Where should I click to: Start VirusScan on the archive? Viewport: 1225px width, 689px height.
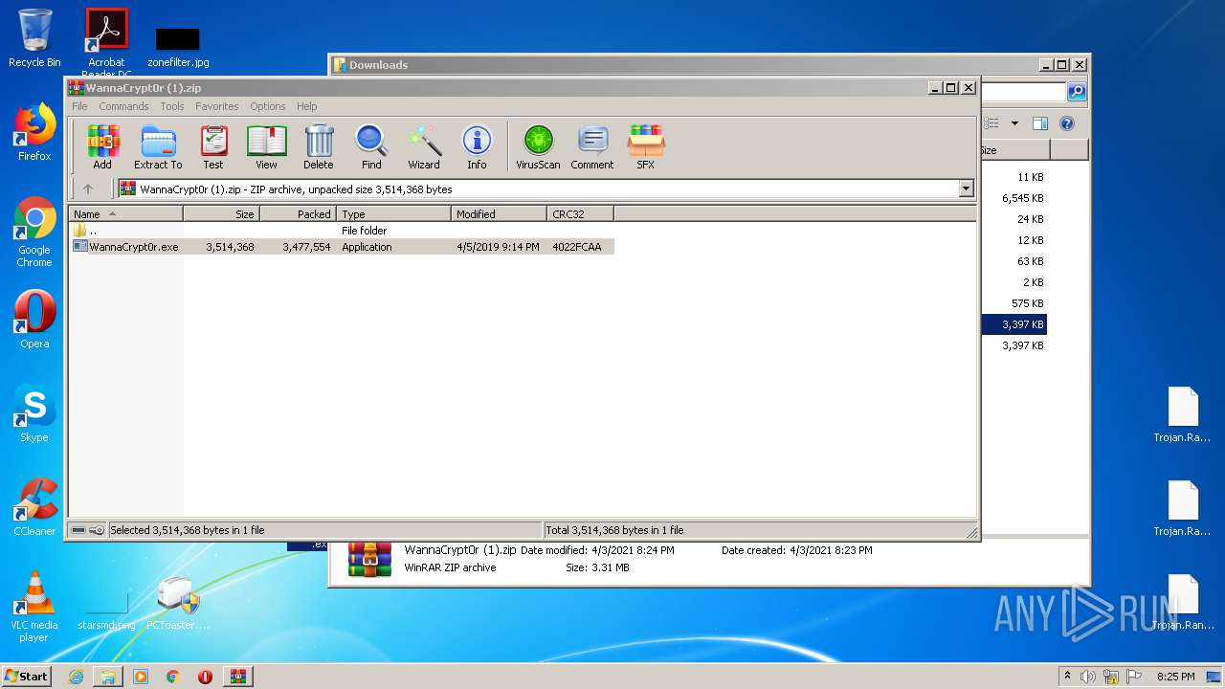tap(538, 147)
